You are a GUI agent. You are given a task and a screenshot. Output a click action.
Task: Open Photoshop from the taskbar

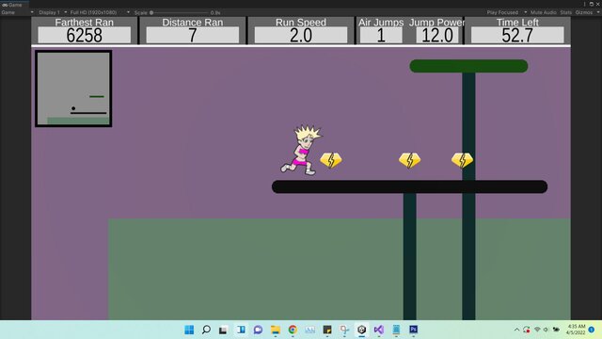pyautogui.click(x=414, y=330)
